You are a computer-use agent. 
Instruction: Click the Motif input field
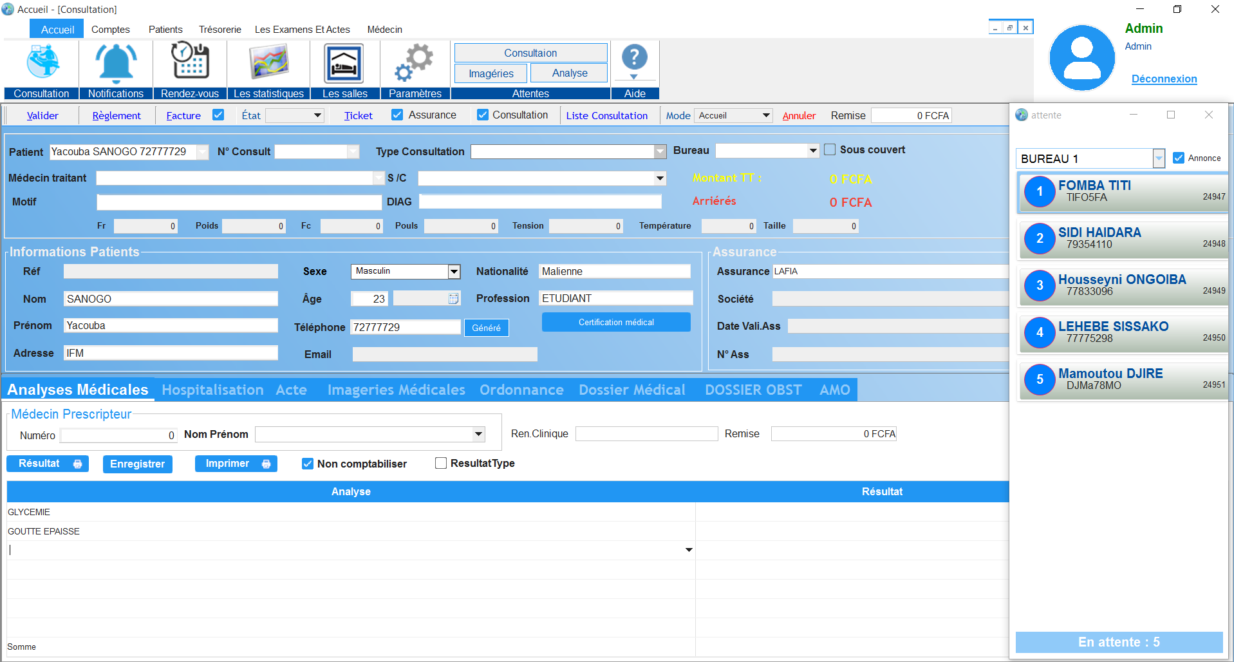(x=239, y=202)
